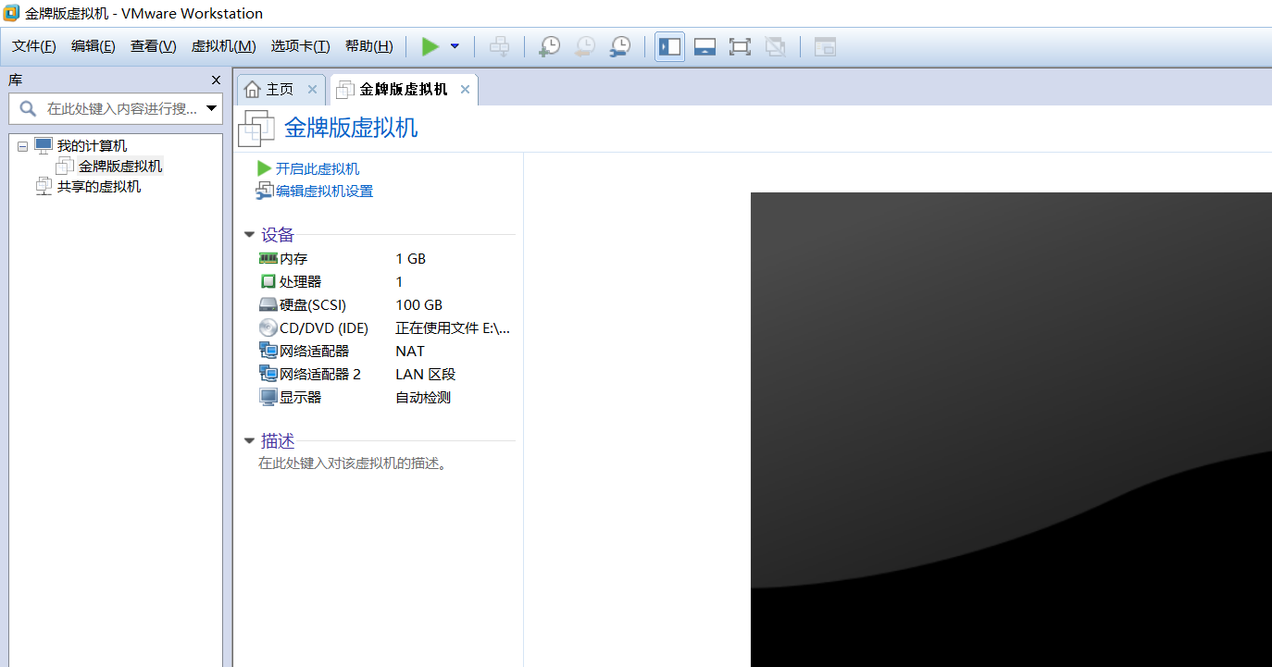The image size is (1272, 667).
Task: Click 开启此虚拟机 link
Action: 318,169
